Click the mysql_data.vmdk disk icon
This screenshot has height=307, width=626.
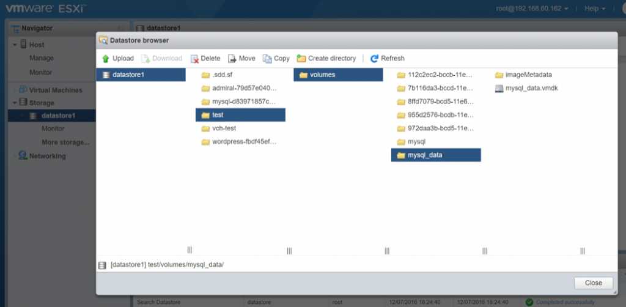pos(499,88)
